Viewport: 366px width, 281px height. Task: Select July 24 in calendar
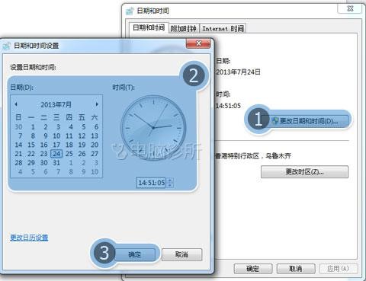56,154
